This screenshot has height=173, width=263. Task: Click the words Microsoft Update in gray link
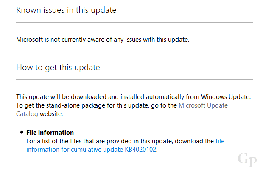tap(203, 105)
